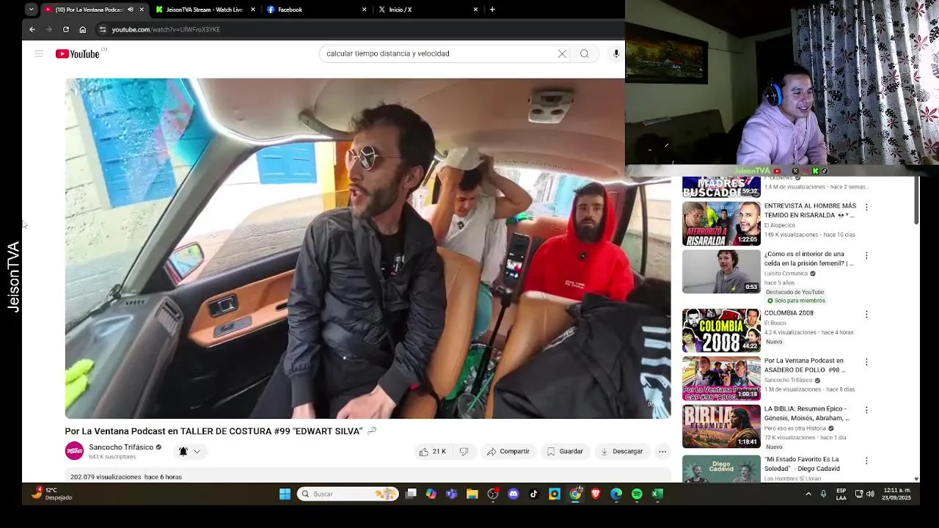Expand the tab search dropdown arrow
Viewport: 939px width, 528px height.
(x=31, y=10)
